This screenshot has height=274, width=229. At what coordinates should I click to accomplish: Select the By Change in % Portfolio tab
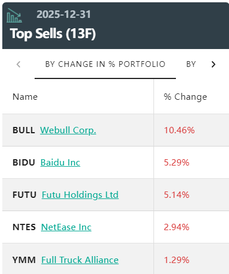pyautogui.click(x=105, y=64)
